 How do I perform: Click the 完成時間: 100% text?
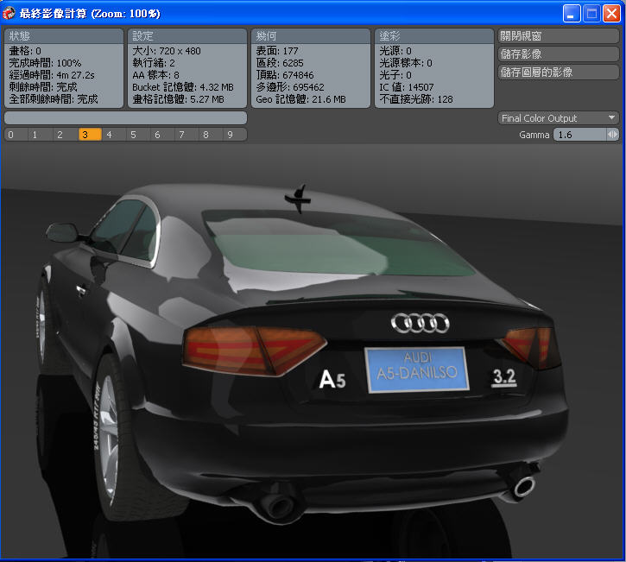[45, 63]
